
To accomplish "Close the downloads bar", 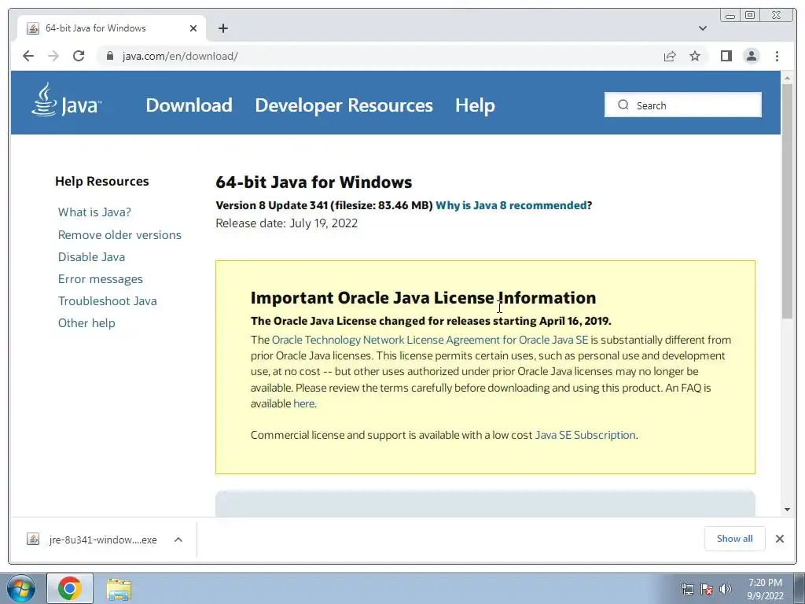I will [779, 538].
